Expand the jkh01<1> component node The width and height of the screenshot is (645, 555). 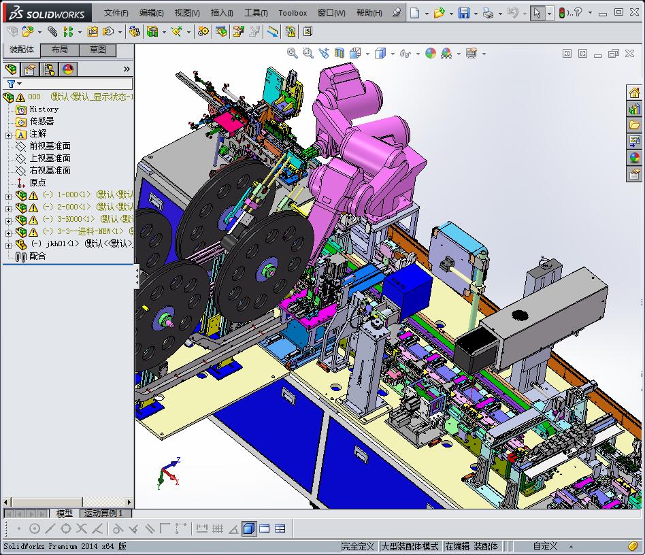click(8, 245)
